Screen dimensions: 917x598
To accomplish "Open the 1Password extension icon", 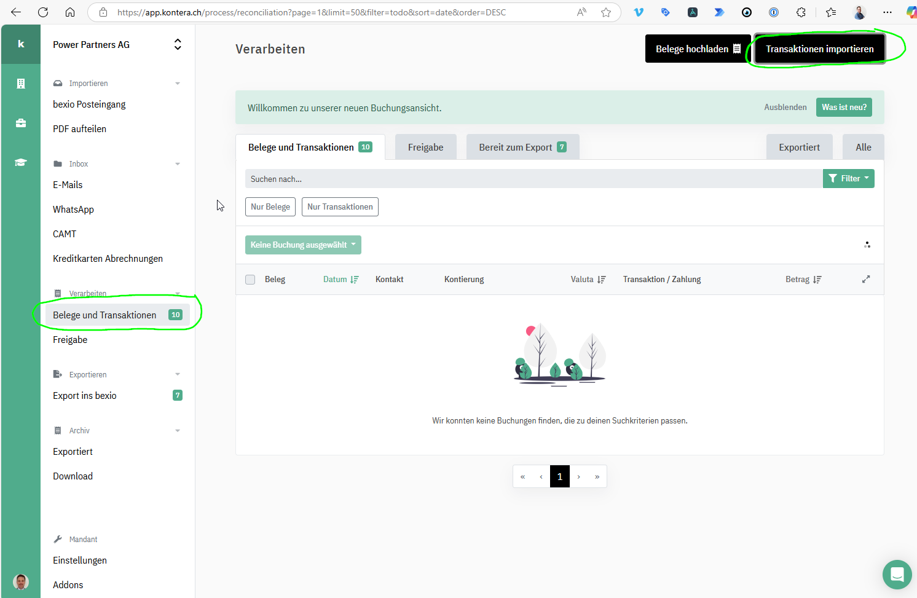I will (774, 12).
